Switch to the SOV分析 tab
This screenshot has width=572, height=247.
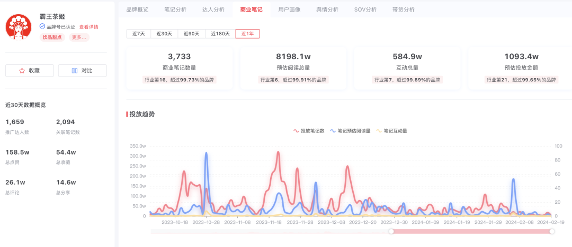pos(365,9)
